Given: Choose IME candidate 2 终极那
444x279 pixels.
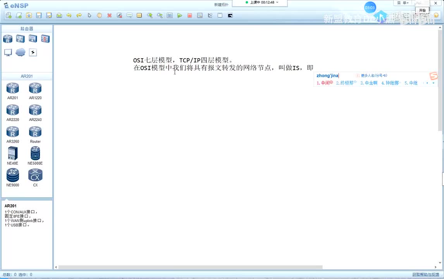Looking at the screenshot, I should click(346, 83).
